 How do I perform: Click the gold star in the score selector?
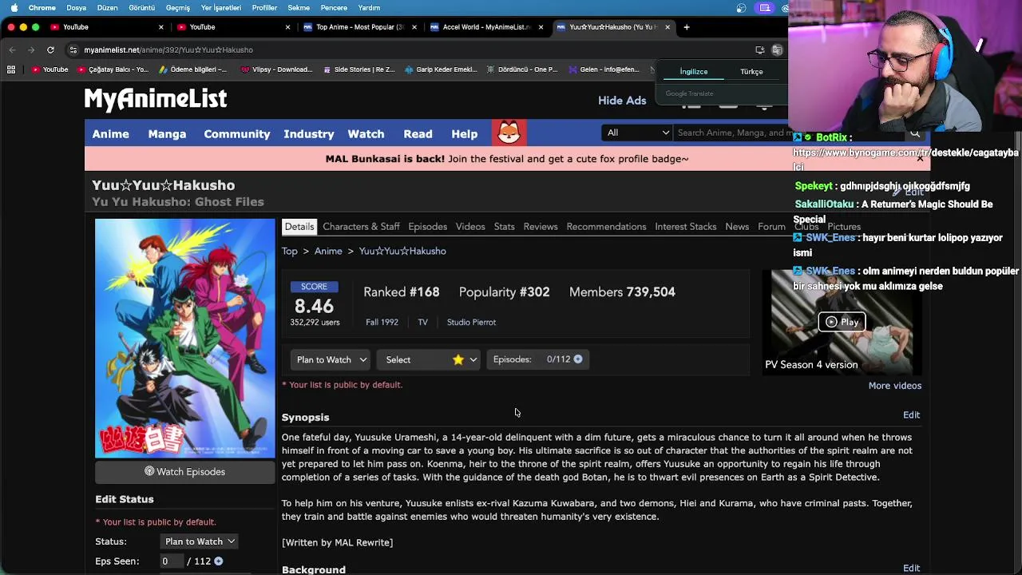point(458,360)
